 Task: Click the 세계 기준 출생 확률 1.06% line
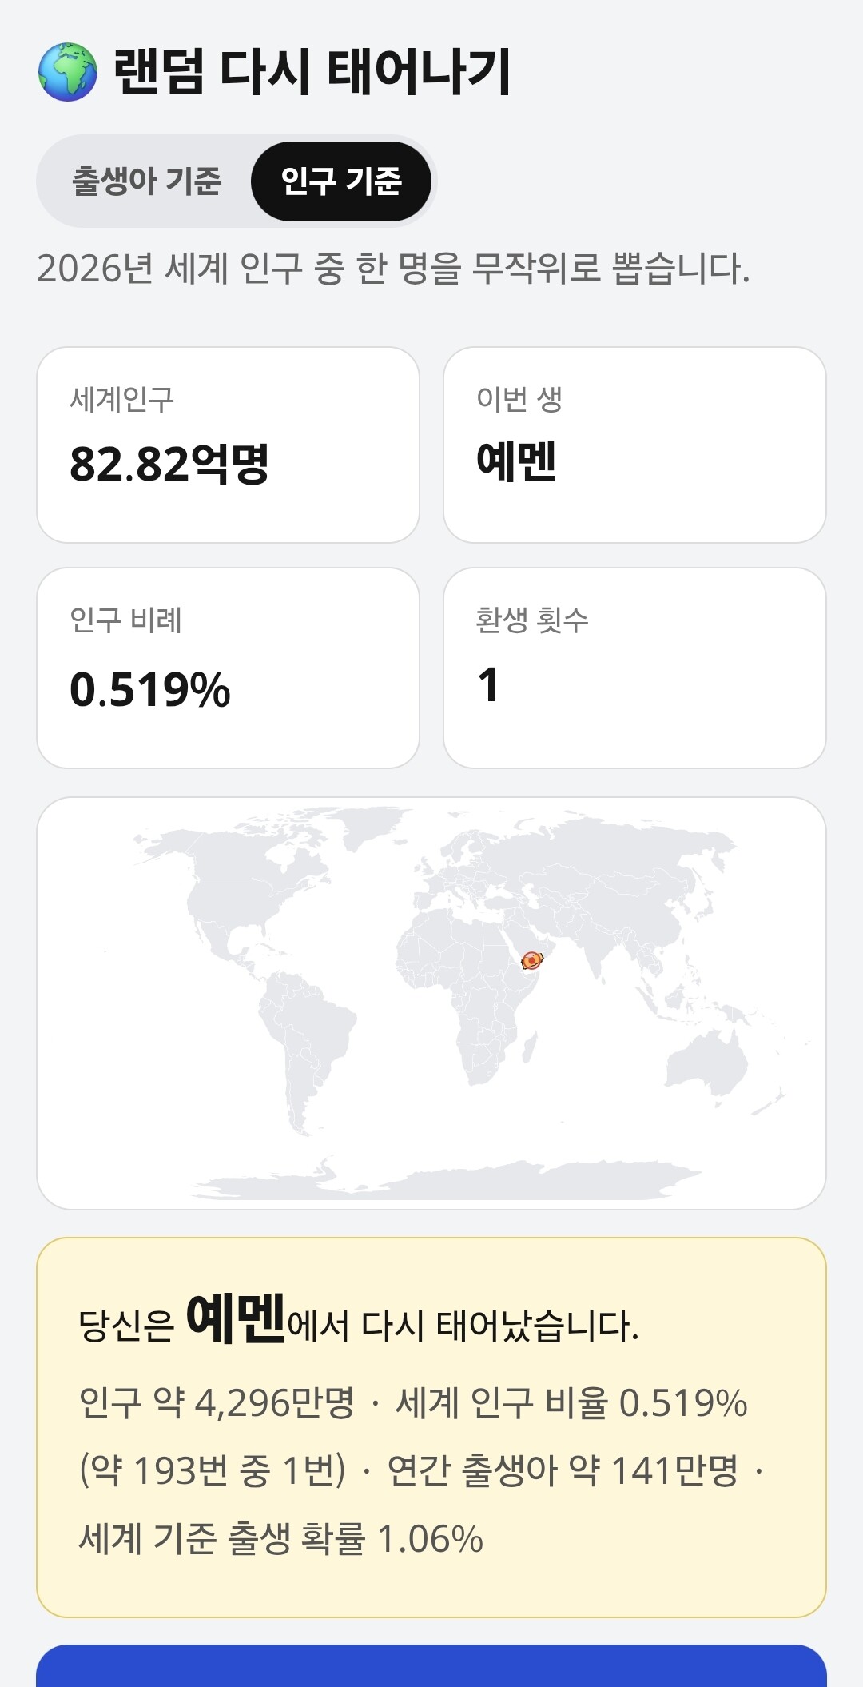(x=281, y=1539)
